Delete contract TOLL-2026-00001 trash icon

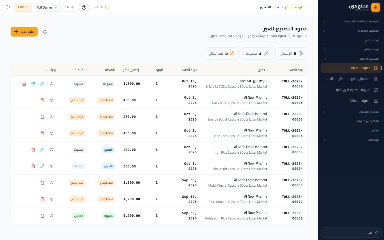pos(42,216)
